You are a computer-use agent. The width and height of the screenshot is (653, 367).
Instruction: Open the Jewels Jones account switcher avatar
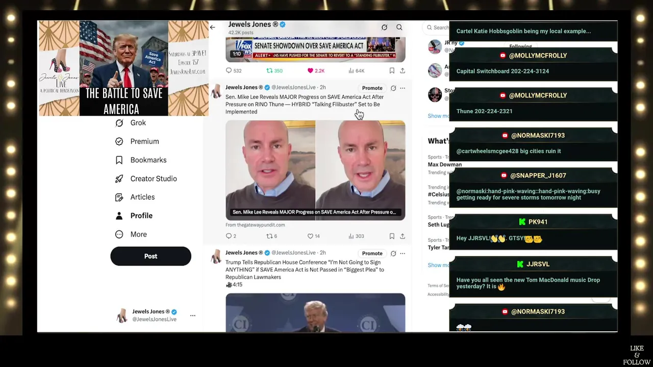coord(122,316)
